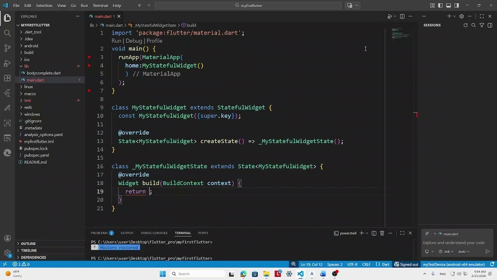The image size is (497, 280).
Task: Open the Ask mode dropdown
Action: 446,252
